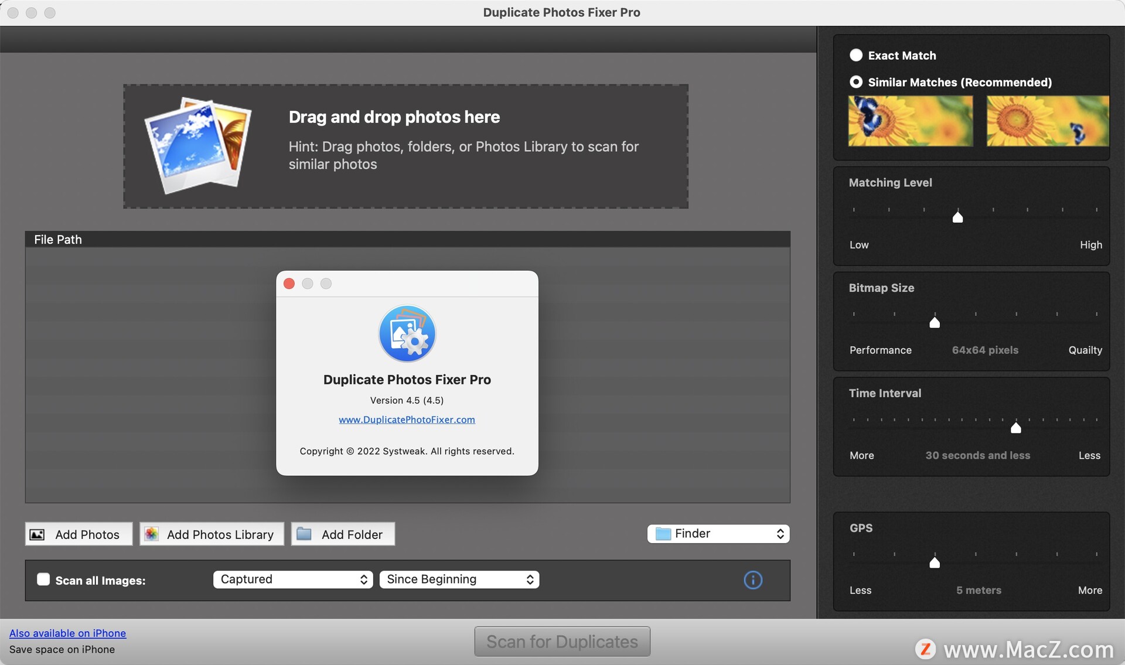The height and width of the screenshot is (665, 1125).
Task: Open the Captured date type dropdown
Action: click(x=292, y=579)
